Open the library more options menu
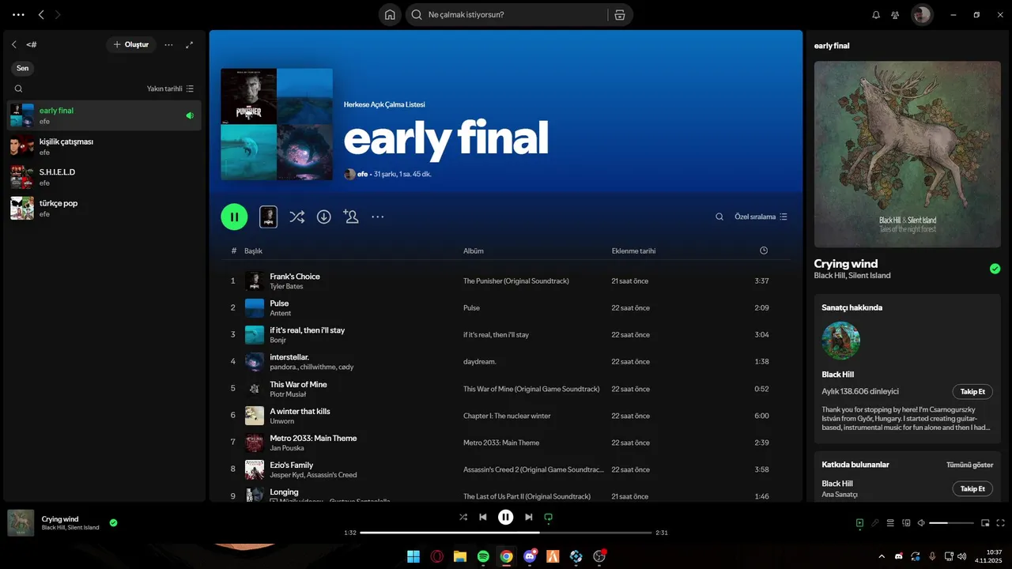The height and width of the screenshot is (569, 1012). 168,45
